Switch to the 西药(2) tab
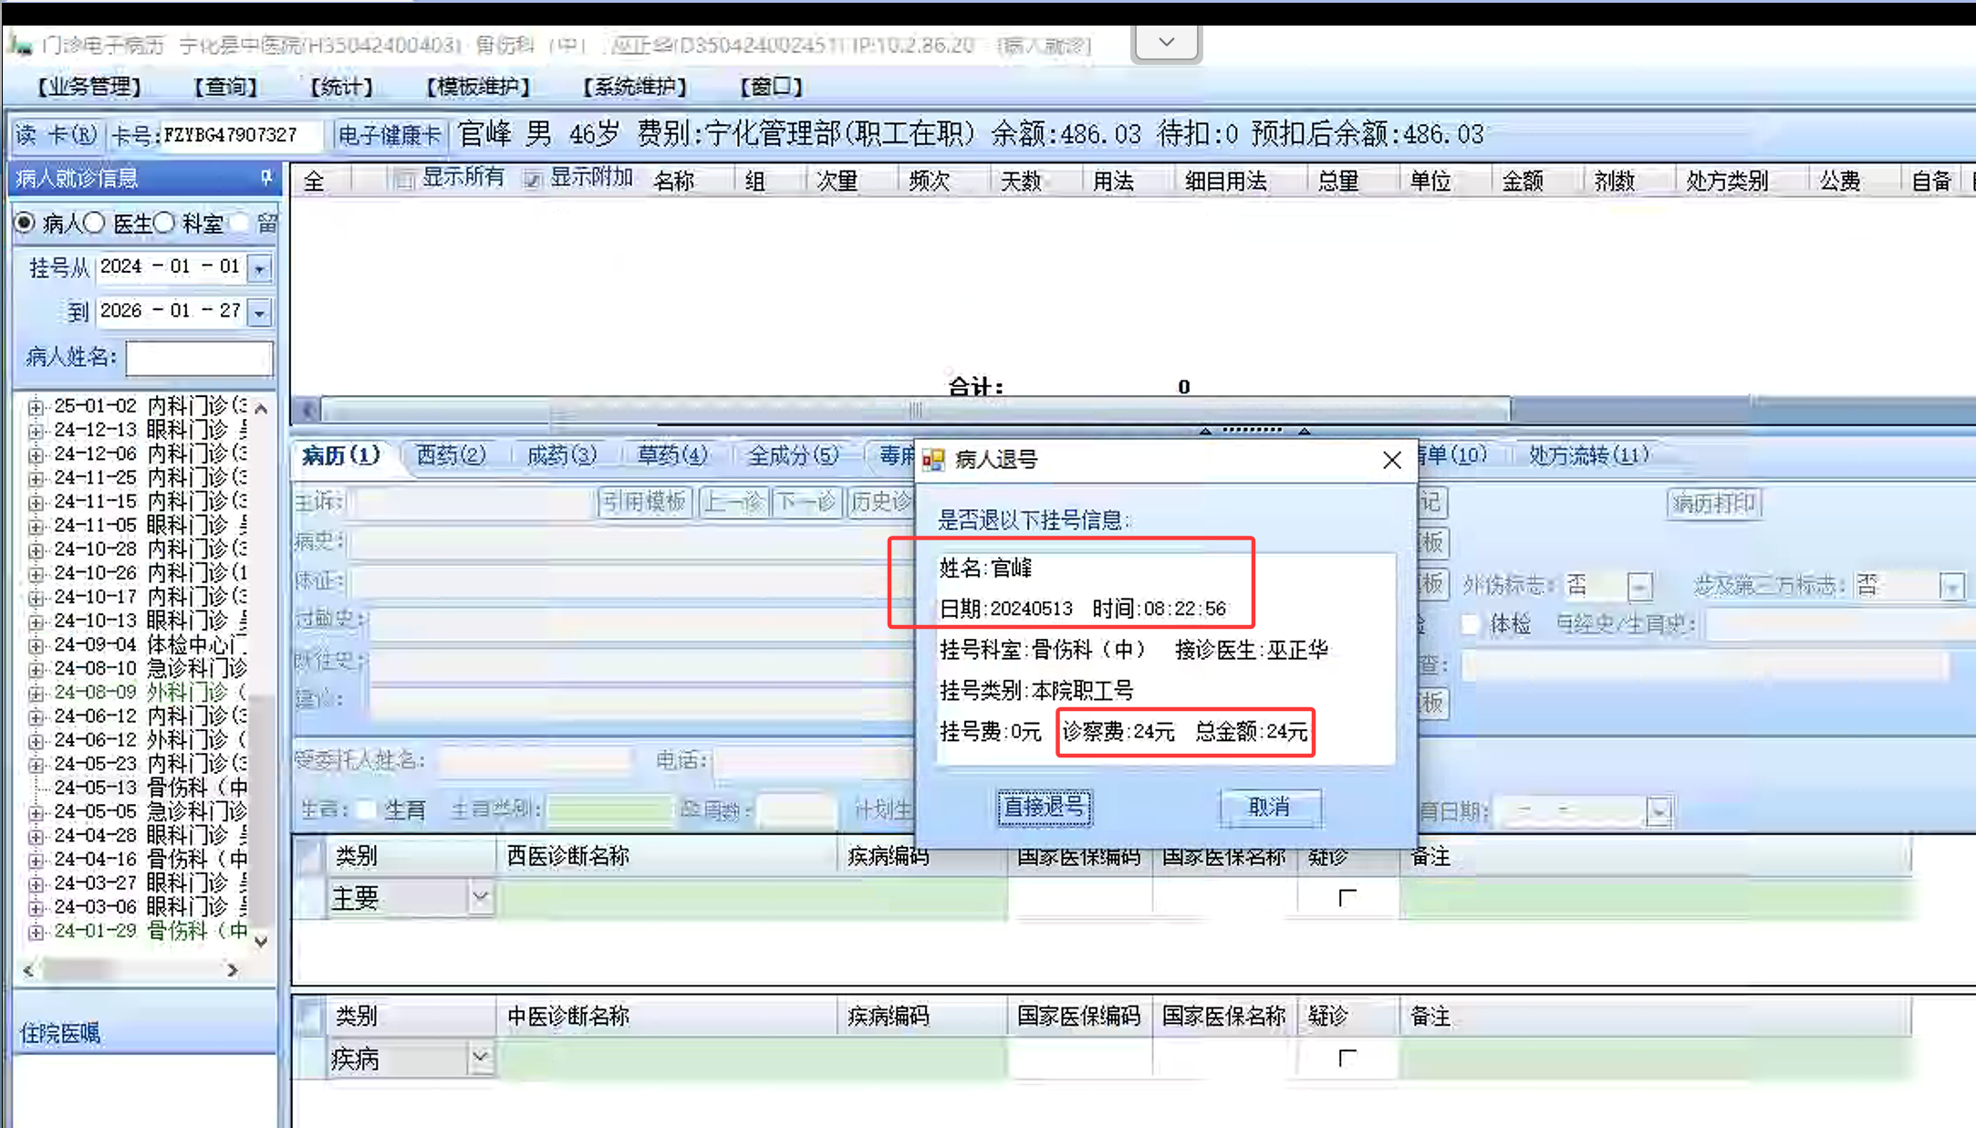1976x1128 pixels. pos(451,455)
